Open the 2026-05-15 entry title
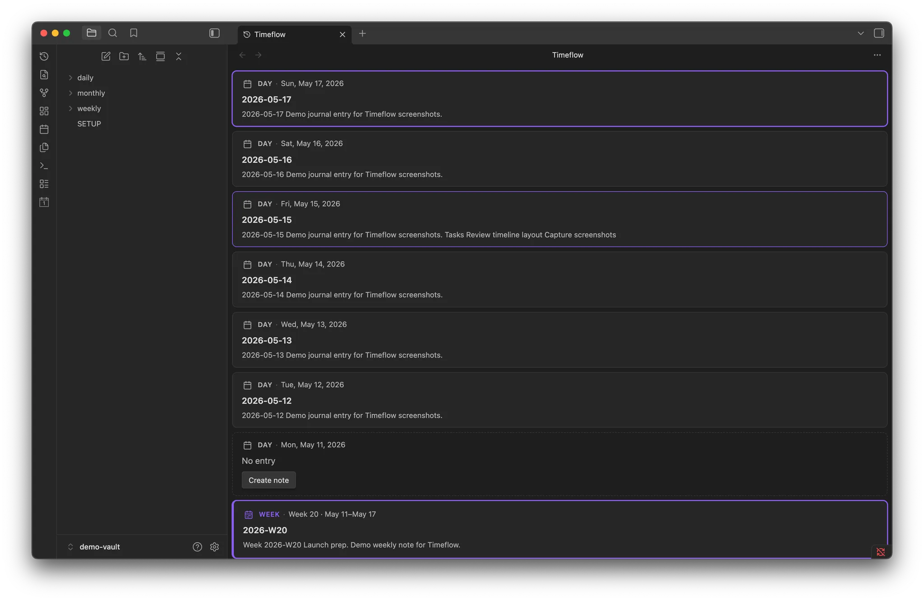The image size is (924, 601). coord(267,220)
